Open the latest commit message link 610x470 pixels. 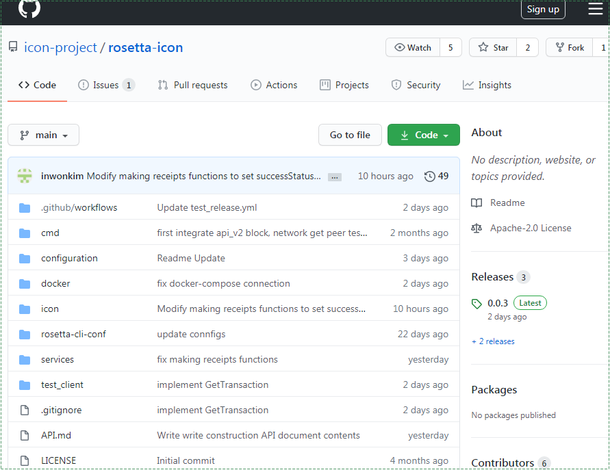click(x=204, y=176)
